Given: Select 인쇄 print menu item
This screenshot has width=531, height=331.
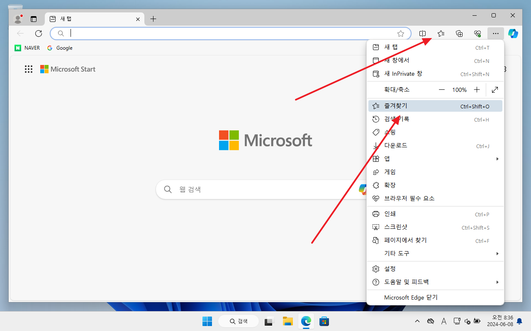Looking at the screenshot, I should coord(435,214).
